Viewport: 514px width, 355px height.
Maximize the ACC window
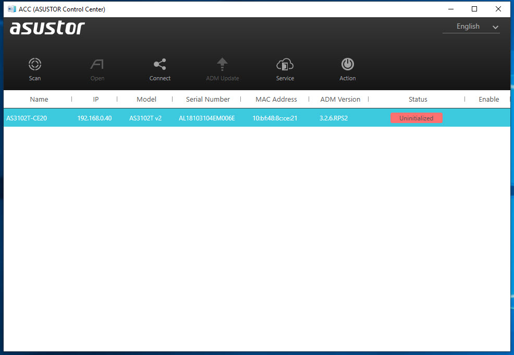coord(474,9)
